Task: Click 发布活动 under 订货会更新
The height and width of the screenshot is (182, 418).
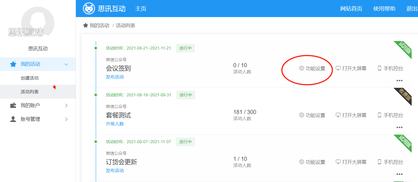Action: (115, 170)
